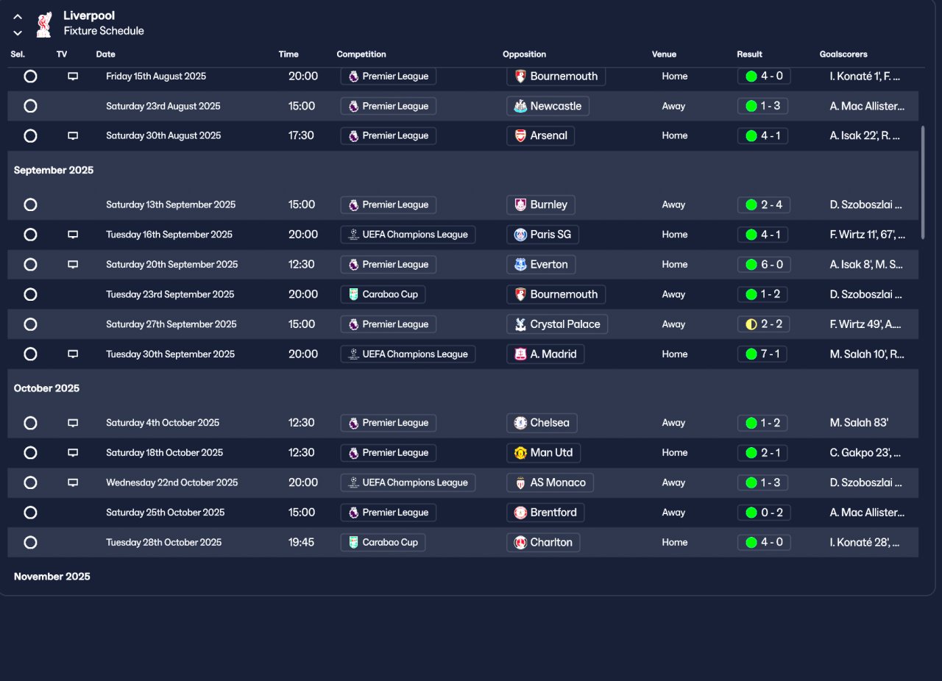Open the 2 - 2 draw at Crystal Palace
Image resolution: width=942 pixels, height=681 pixels.
pos(764,324)
